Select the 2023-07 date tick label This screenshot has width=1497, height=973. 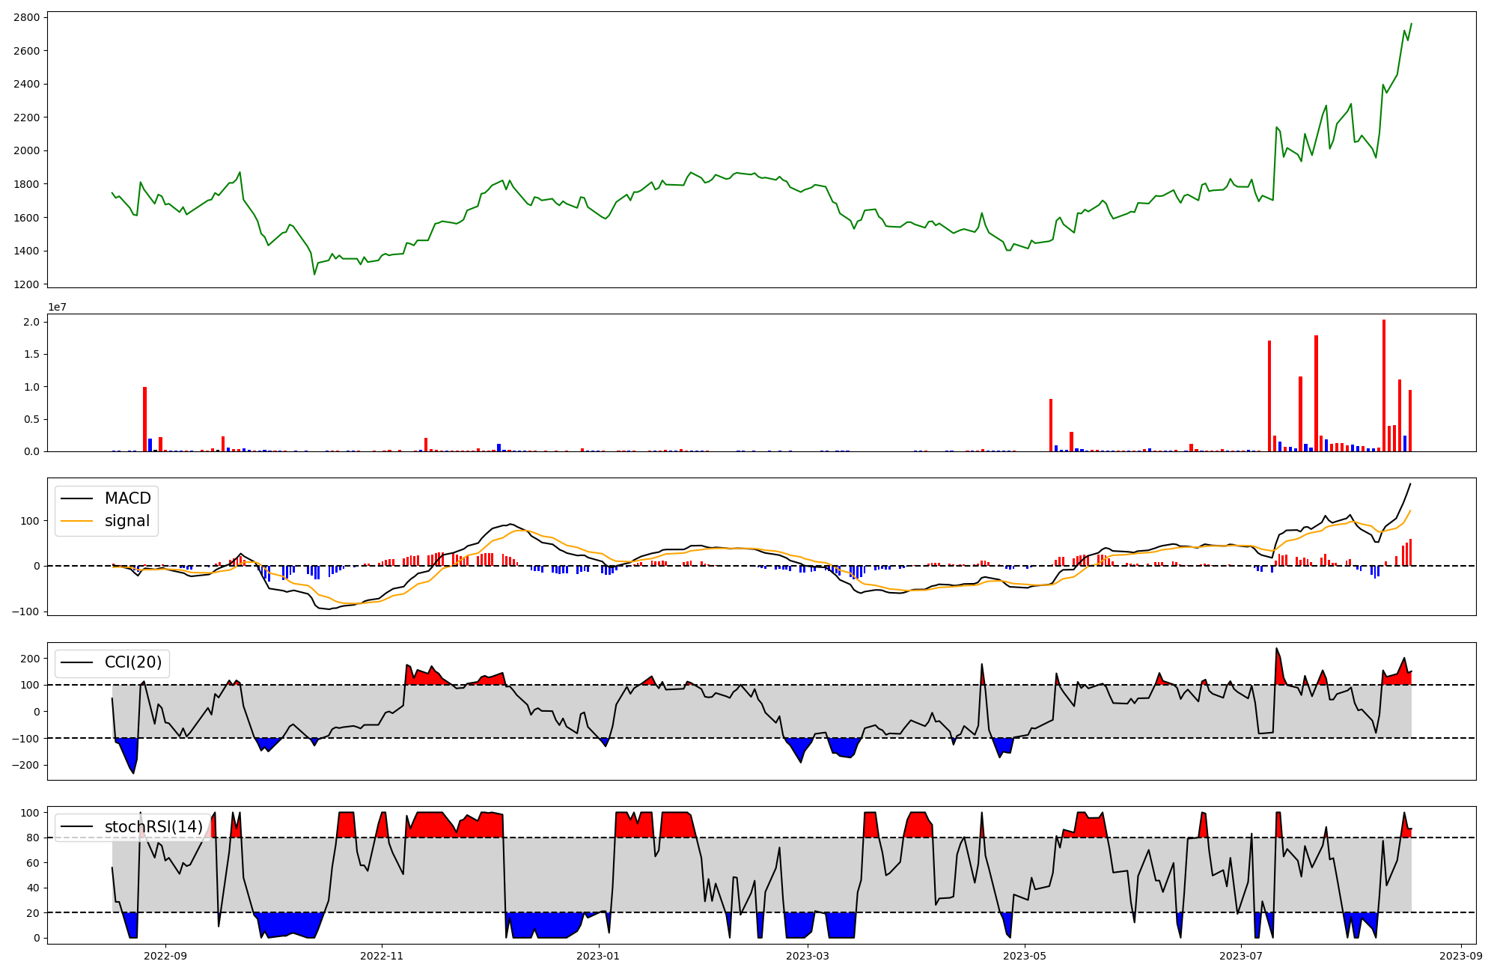click(x=1241, y=955)
